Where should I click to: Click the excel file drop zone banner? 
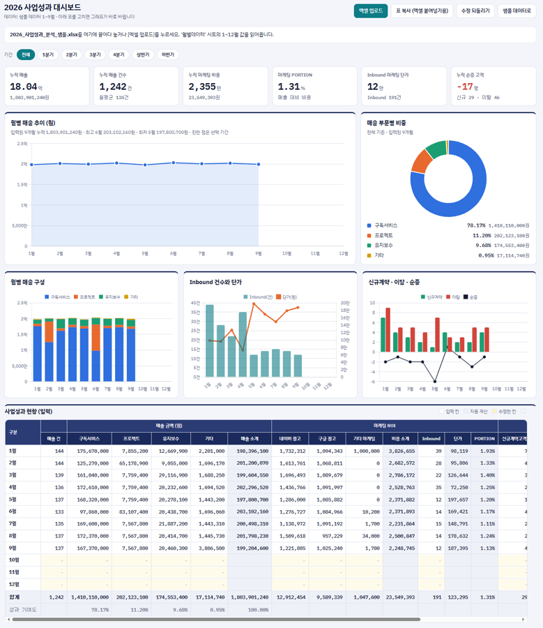(270, 35)
